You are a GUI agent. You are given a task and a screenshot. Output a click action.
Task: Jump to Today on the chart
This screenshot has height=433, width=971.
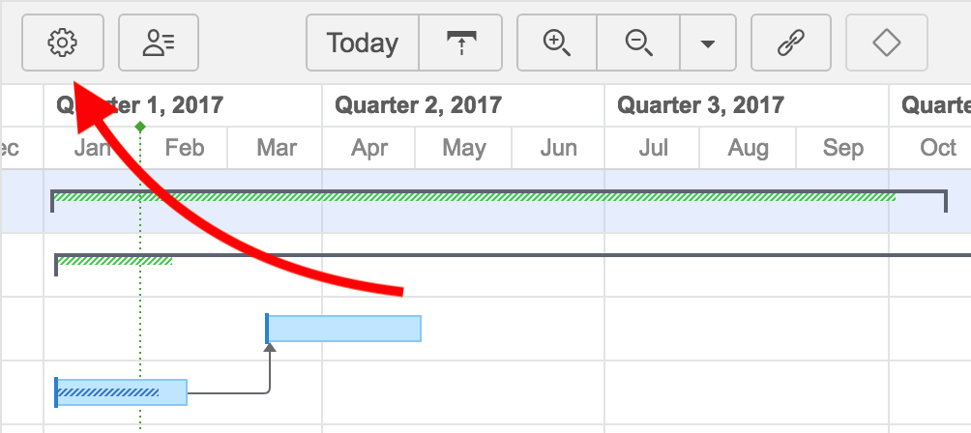coord(363,43)
